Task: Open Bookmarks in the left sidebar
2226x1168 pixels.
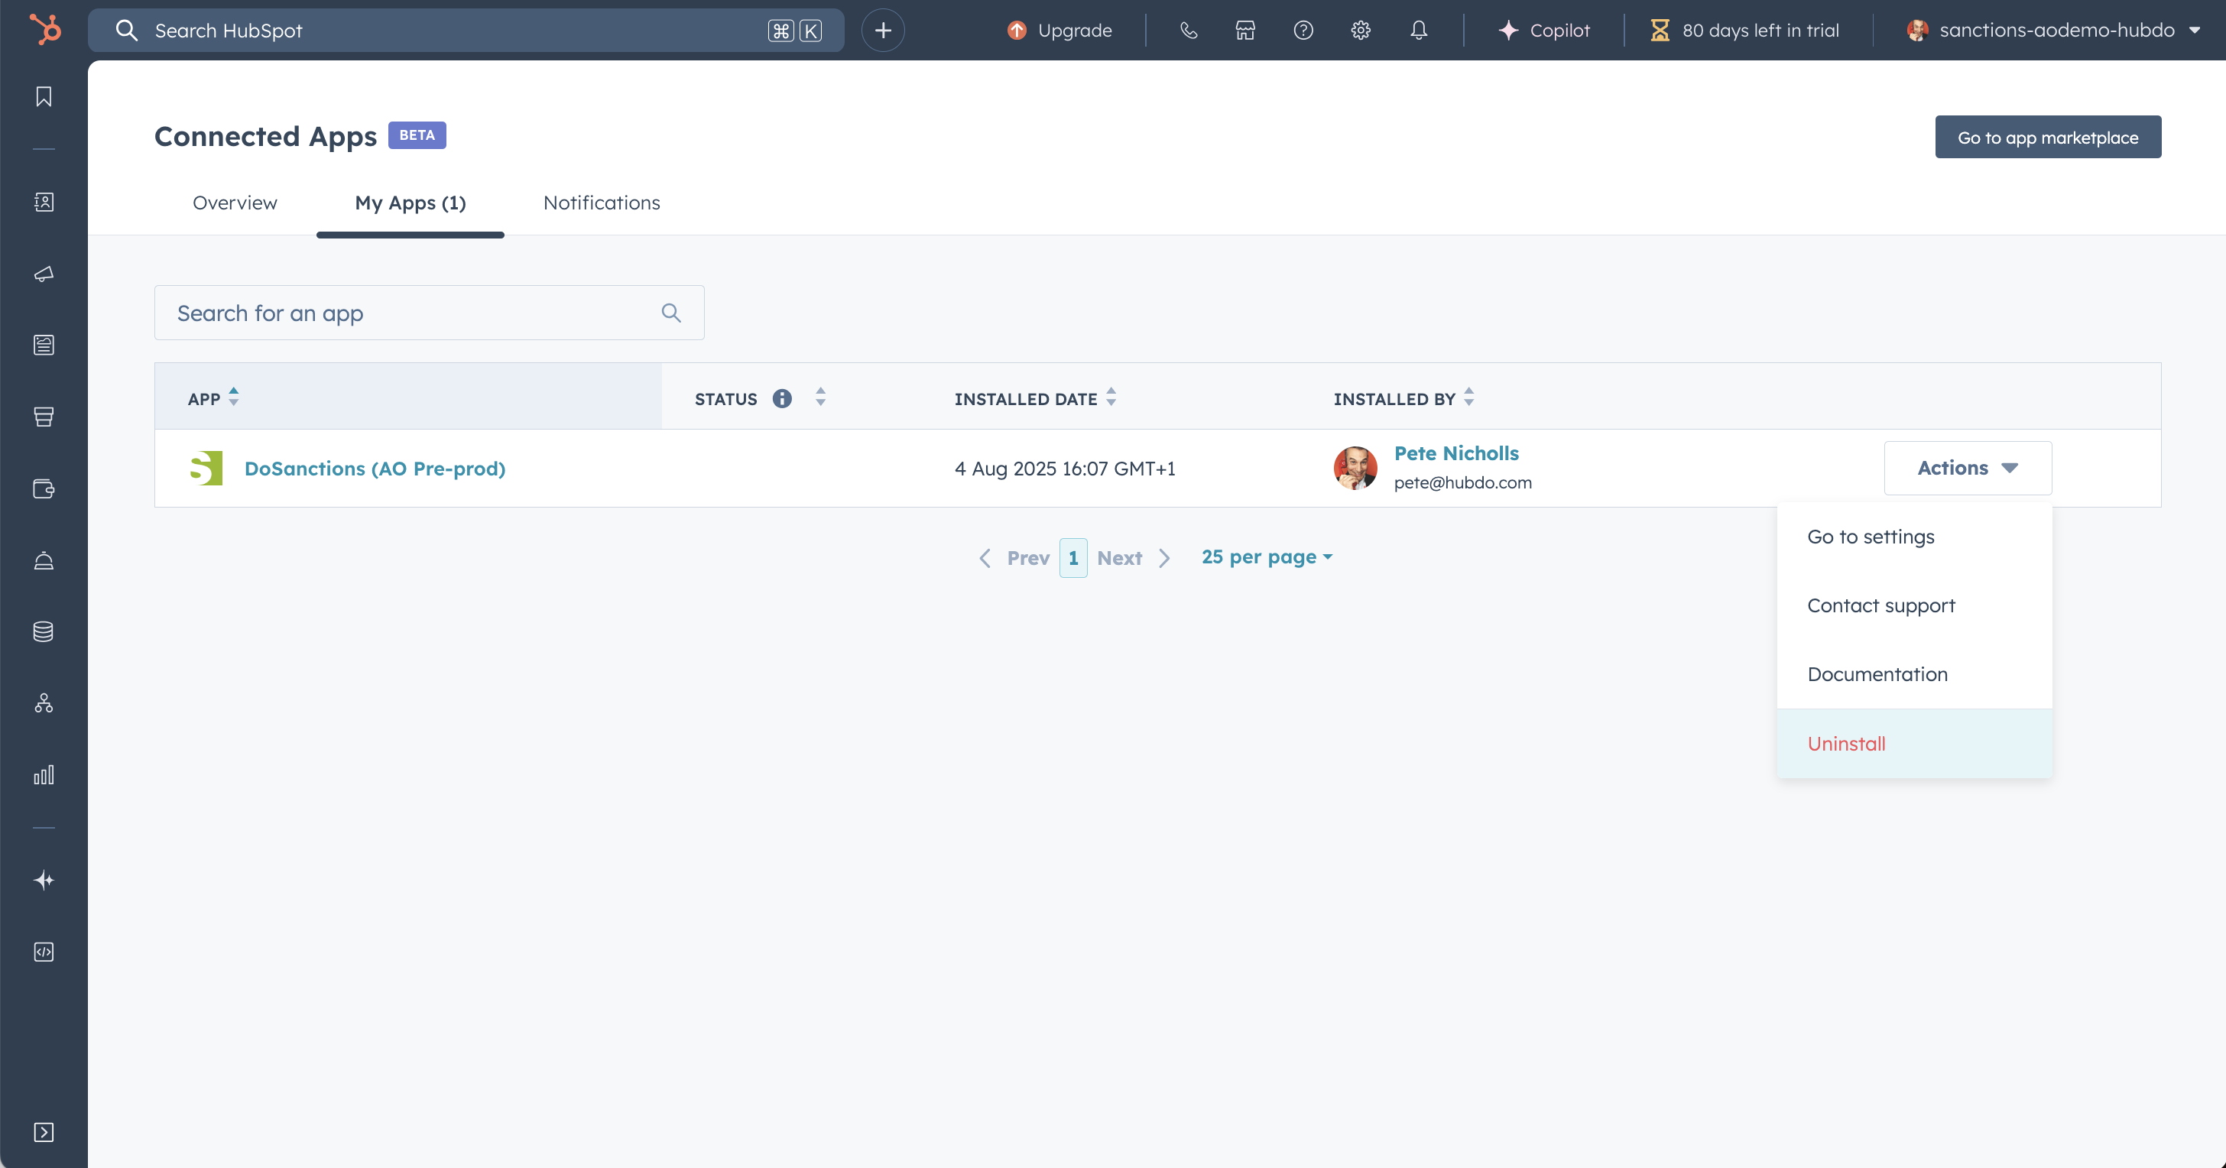Action: [x=44, y=96]
